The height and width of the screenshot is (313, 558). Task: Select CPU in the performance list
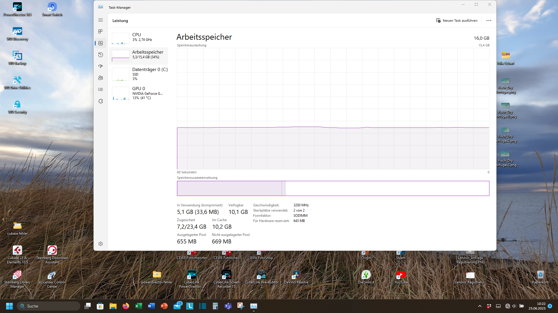coord(139,38)
